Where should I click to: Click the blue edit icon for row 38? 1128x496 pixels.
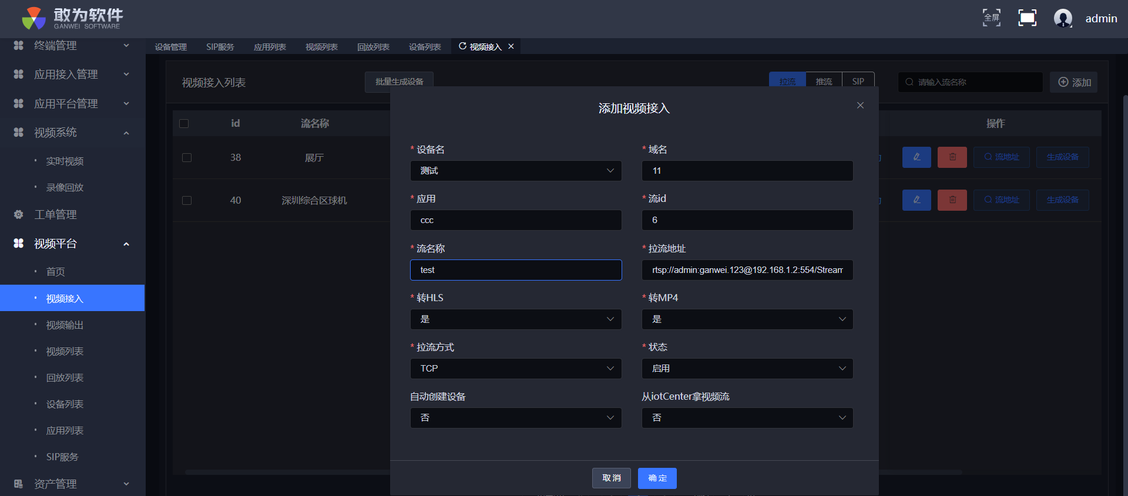916,157
